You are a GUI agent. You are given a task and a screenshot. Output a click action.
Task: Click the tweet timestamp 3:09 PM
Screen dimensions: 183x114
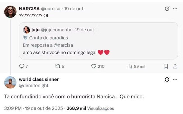[x=13, y=108]
